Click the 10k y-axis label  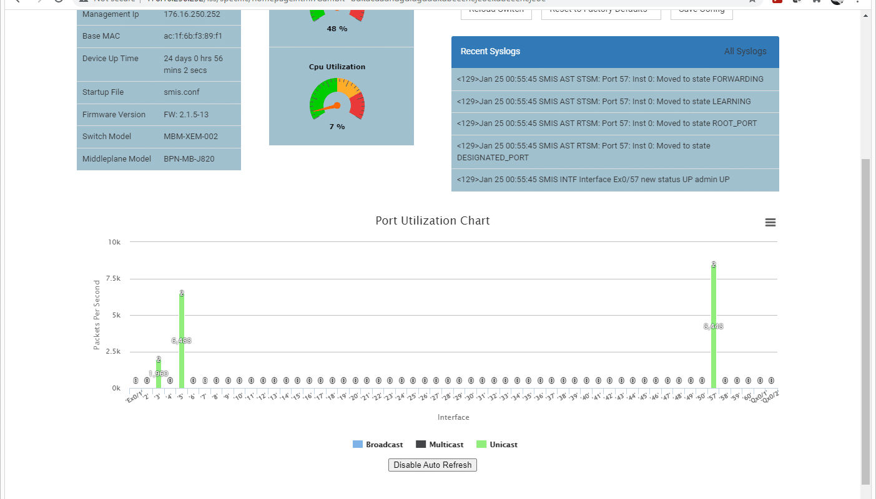pyautogui.click(x=115, y=242)
